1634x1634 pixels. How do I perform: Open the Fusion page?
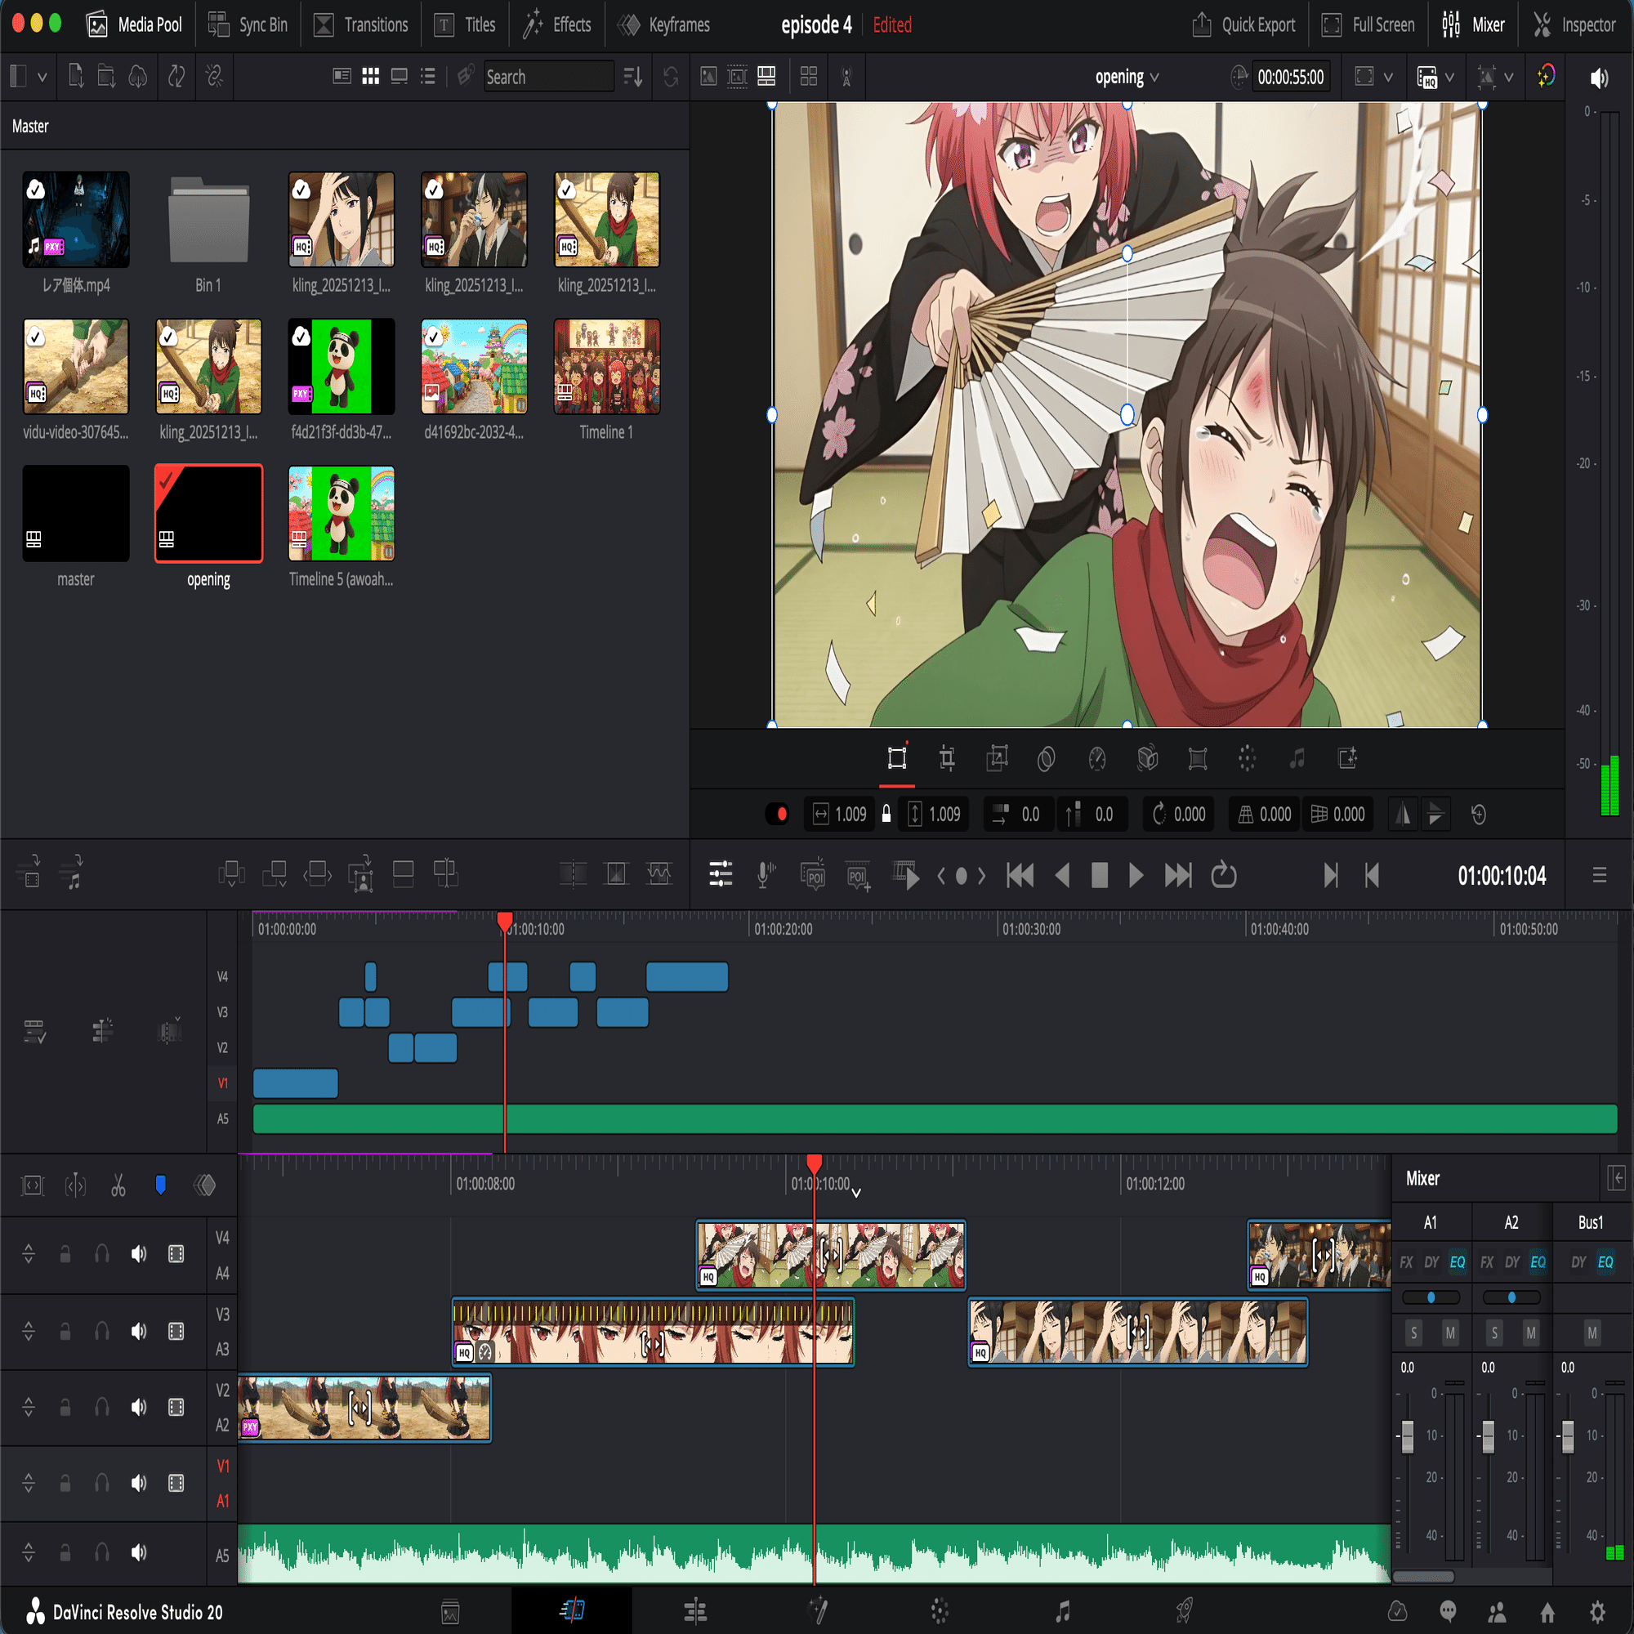[x=817, y=1610]
